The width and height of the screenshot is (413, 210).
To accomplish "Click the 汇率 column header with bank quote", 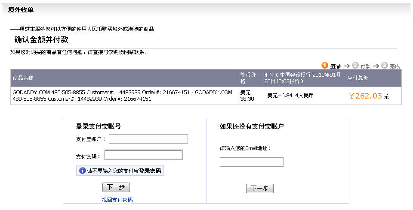I will [x=302, y=78].
